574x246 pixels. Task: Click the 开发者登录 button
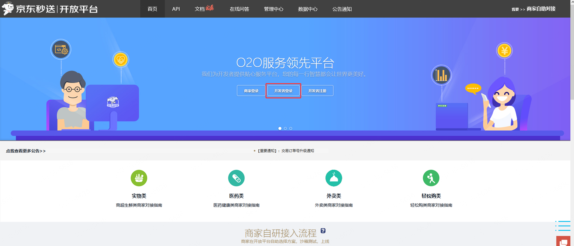coord(283,91)
